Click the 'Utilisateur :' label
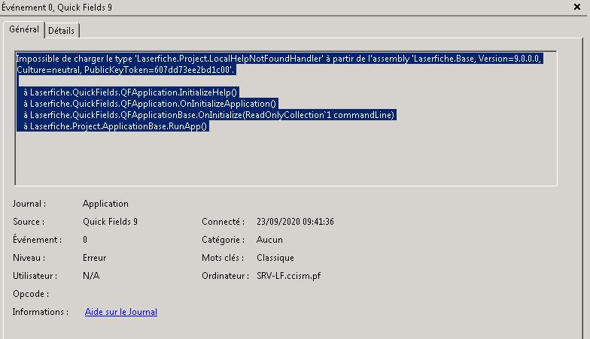 click(x=35, y=276)
